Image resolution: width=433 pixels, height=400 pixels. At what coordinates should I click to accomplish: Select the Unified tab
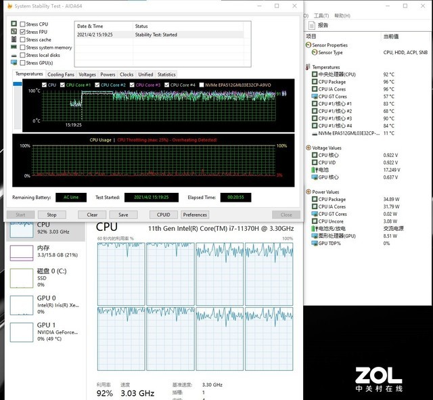pyautogui.click(x=145, y=74)
